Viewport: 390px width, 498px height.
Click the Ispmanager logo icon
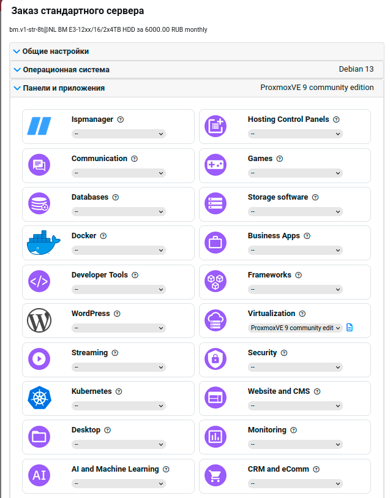[x=40, y=126]
